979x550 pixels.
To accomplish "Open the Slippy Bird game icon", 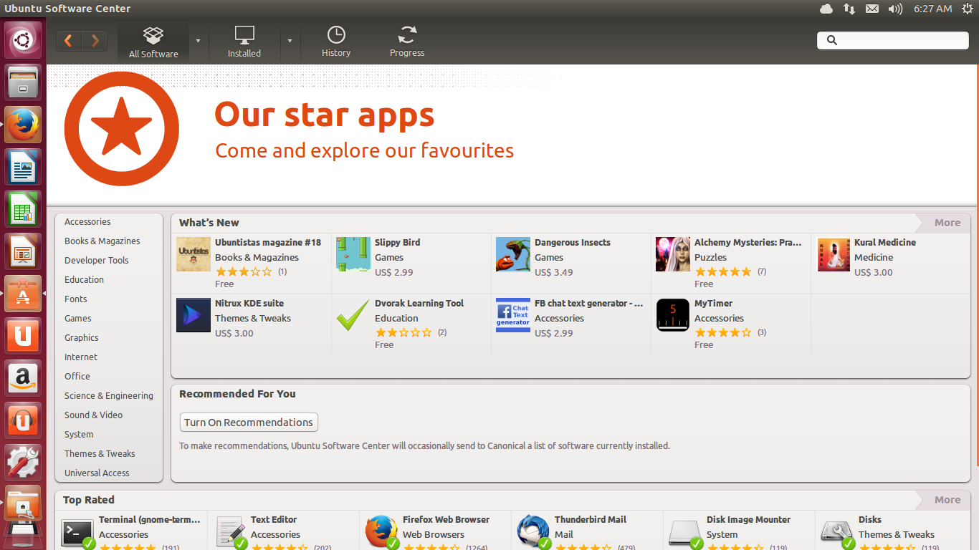I will pos(353,254).
